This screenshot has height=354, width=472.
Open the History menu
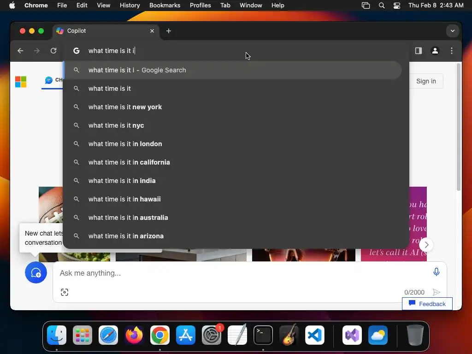click(x=130, y=6)
